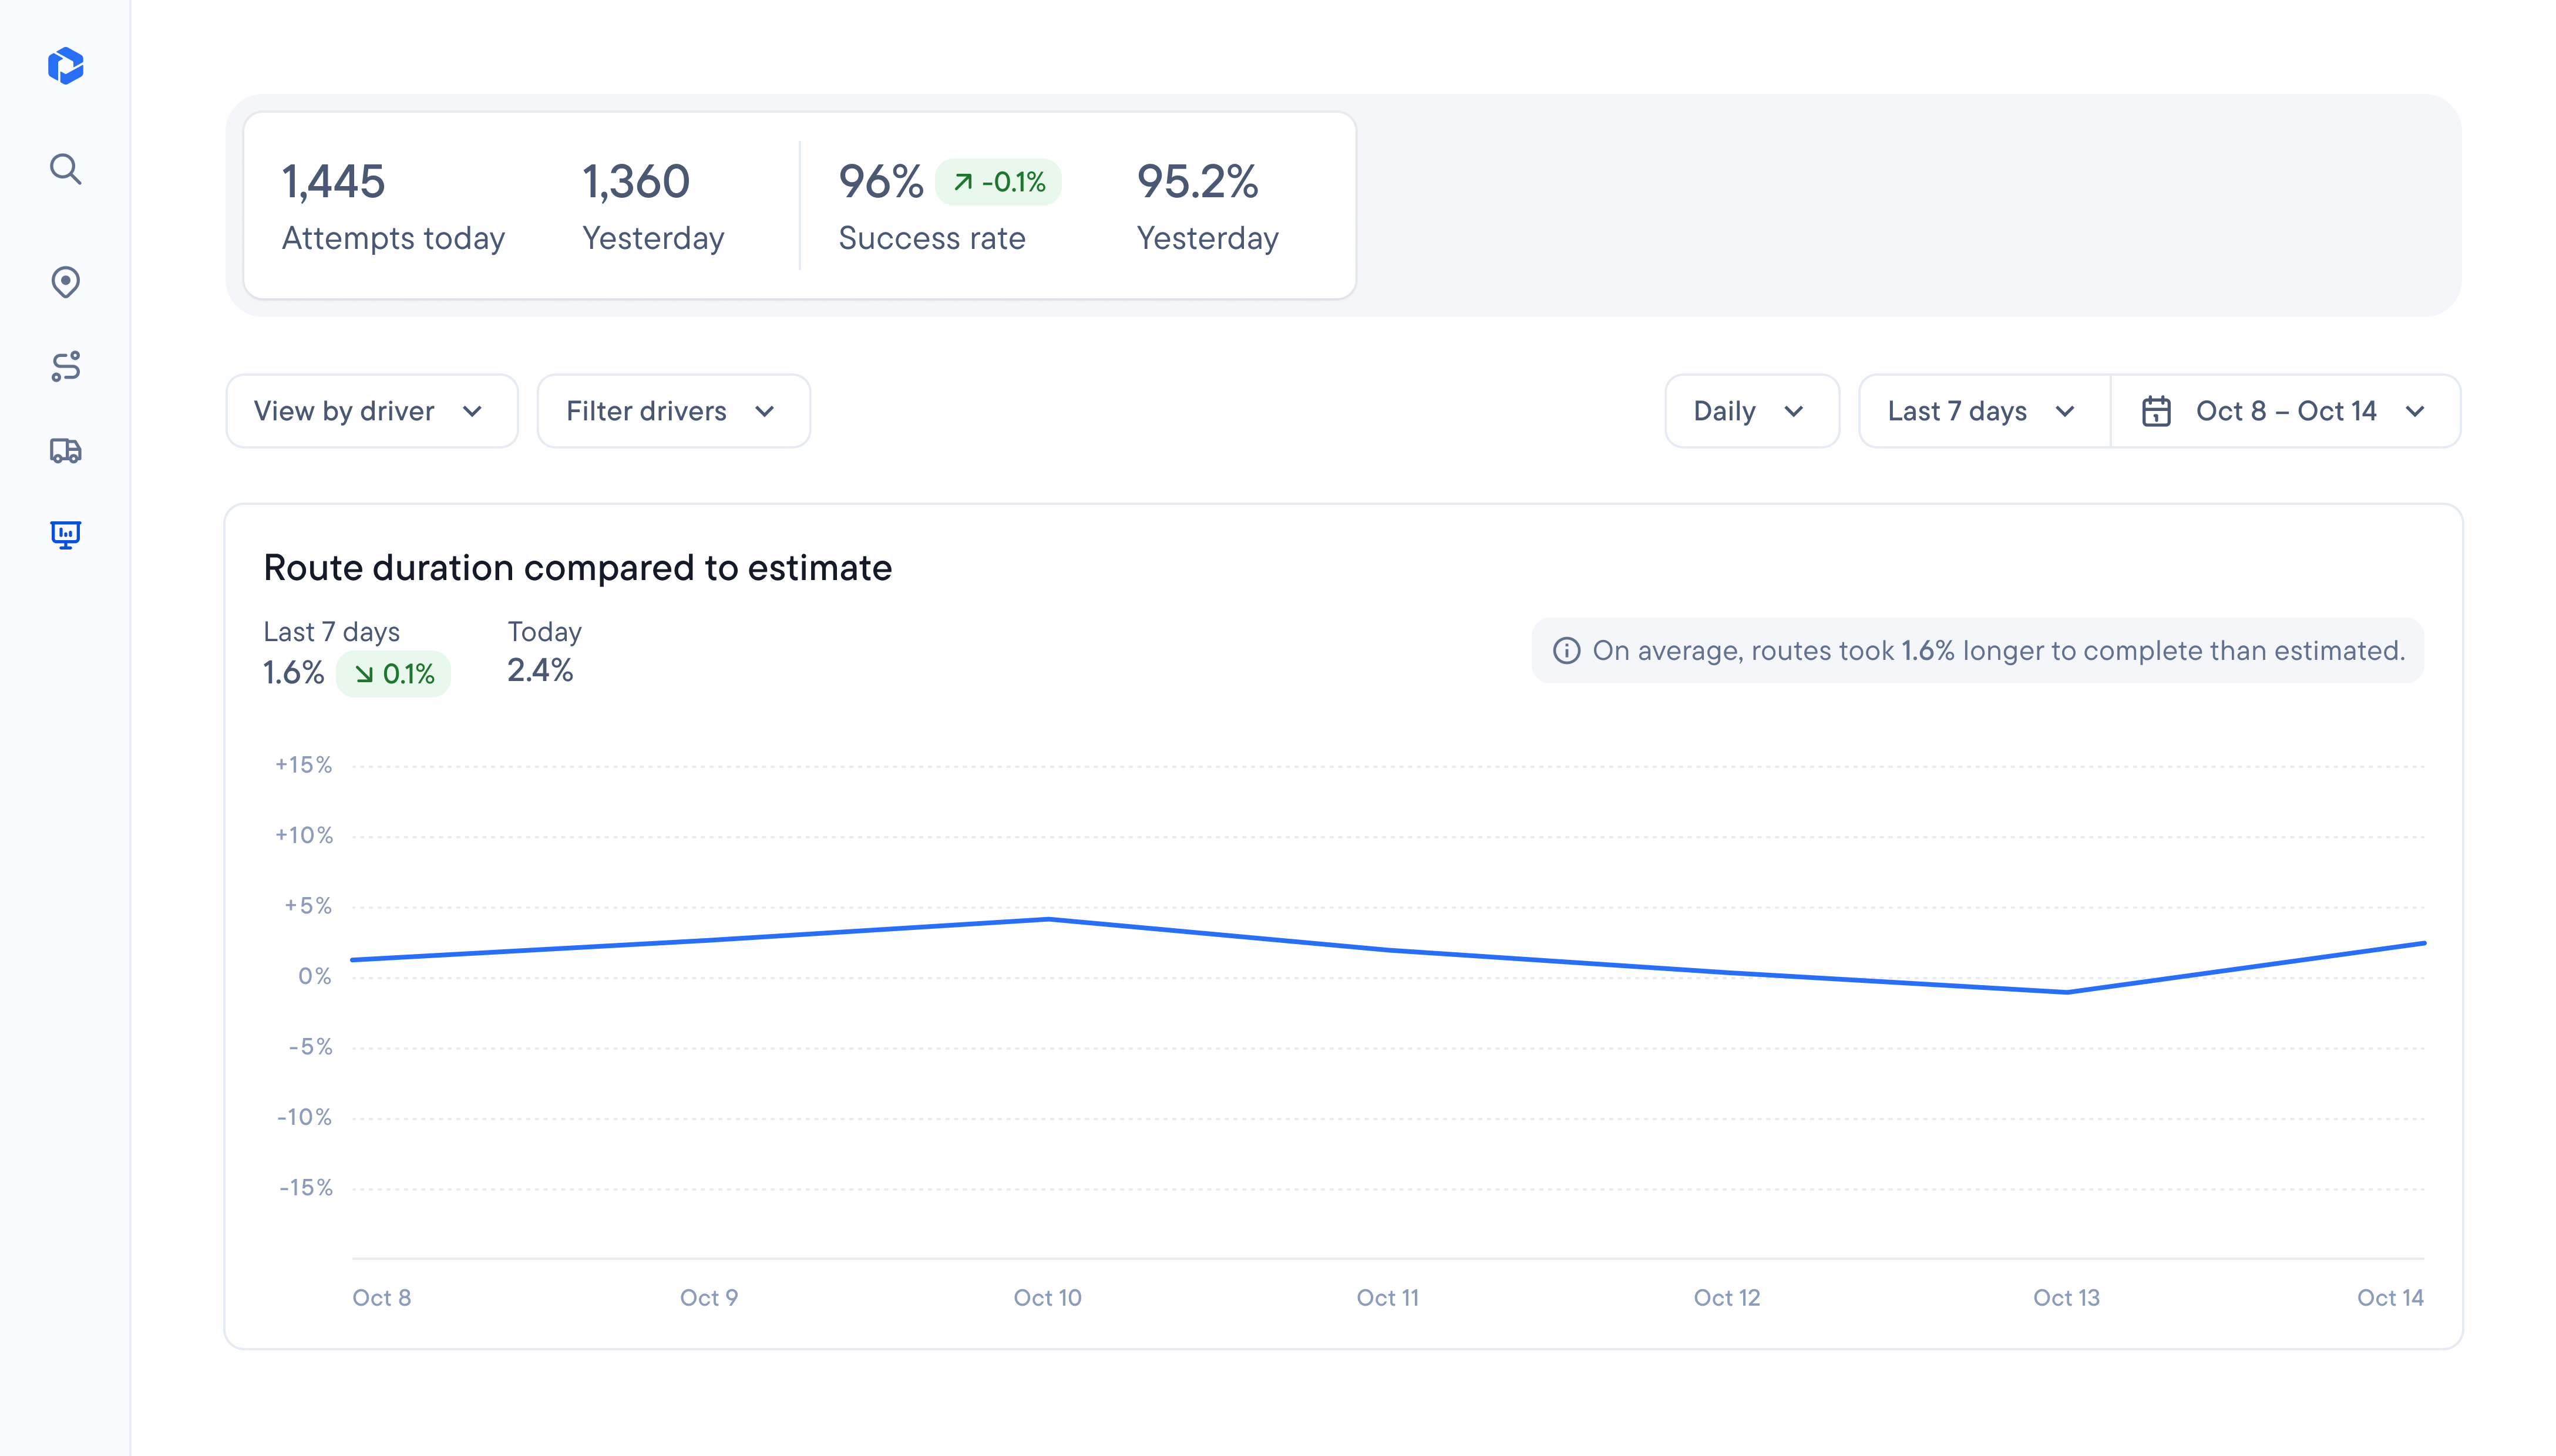Click the up arrow in success rate badge
Screen dimensions: 2556x1456
click(963, 182)
